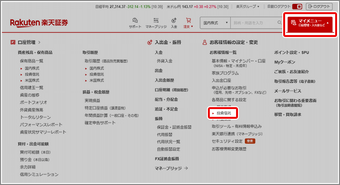Open 取引ツール・有料情報申込み
340x185 pixels.
click(237, 126)
